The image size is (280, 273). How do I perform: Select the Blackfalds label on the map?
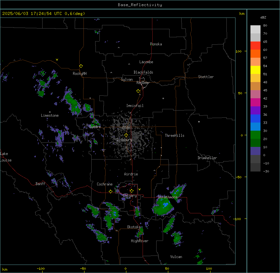(x=143, y=72)
